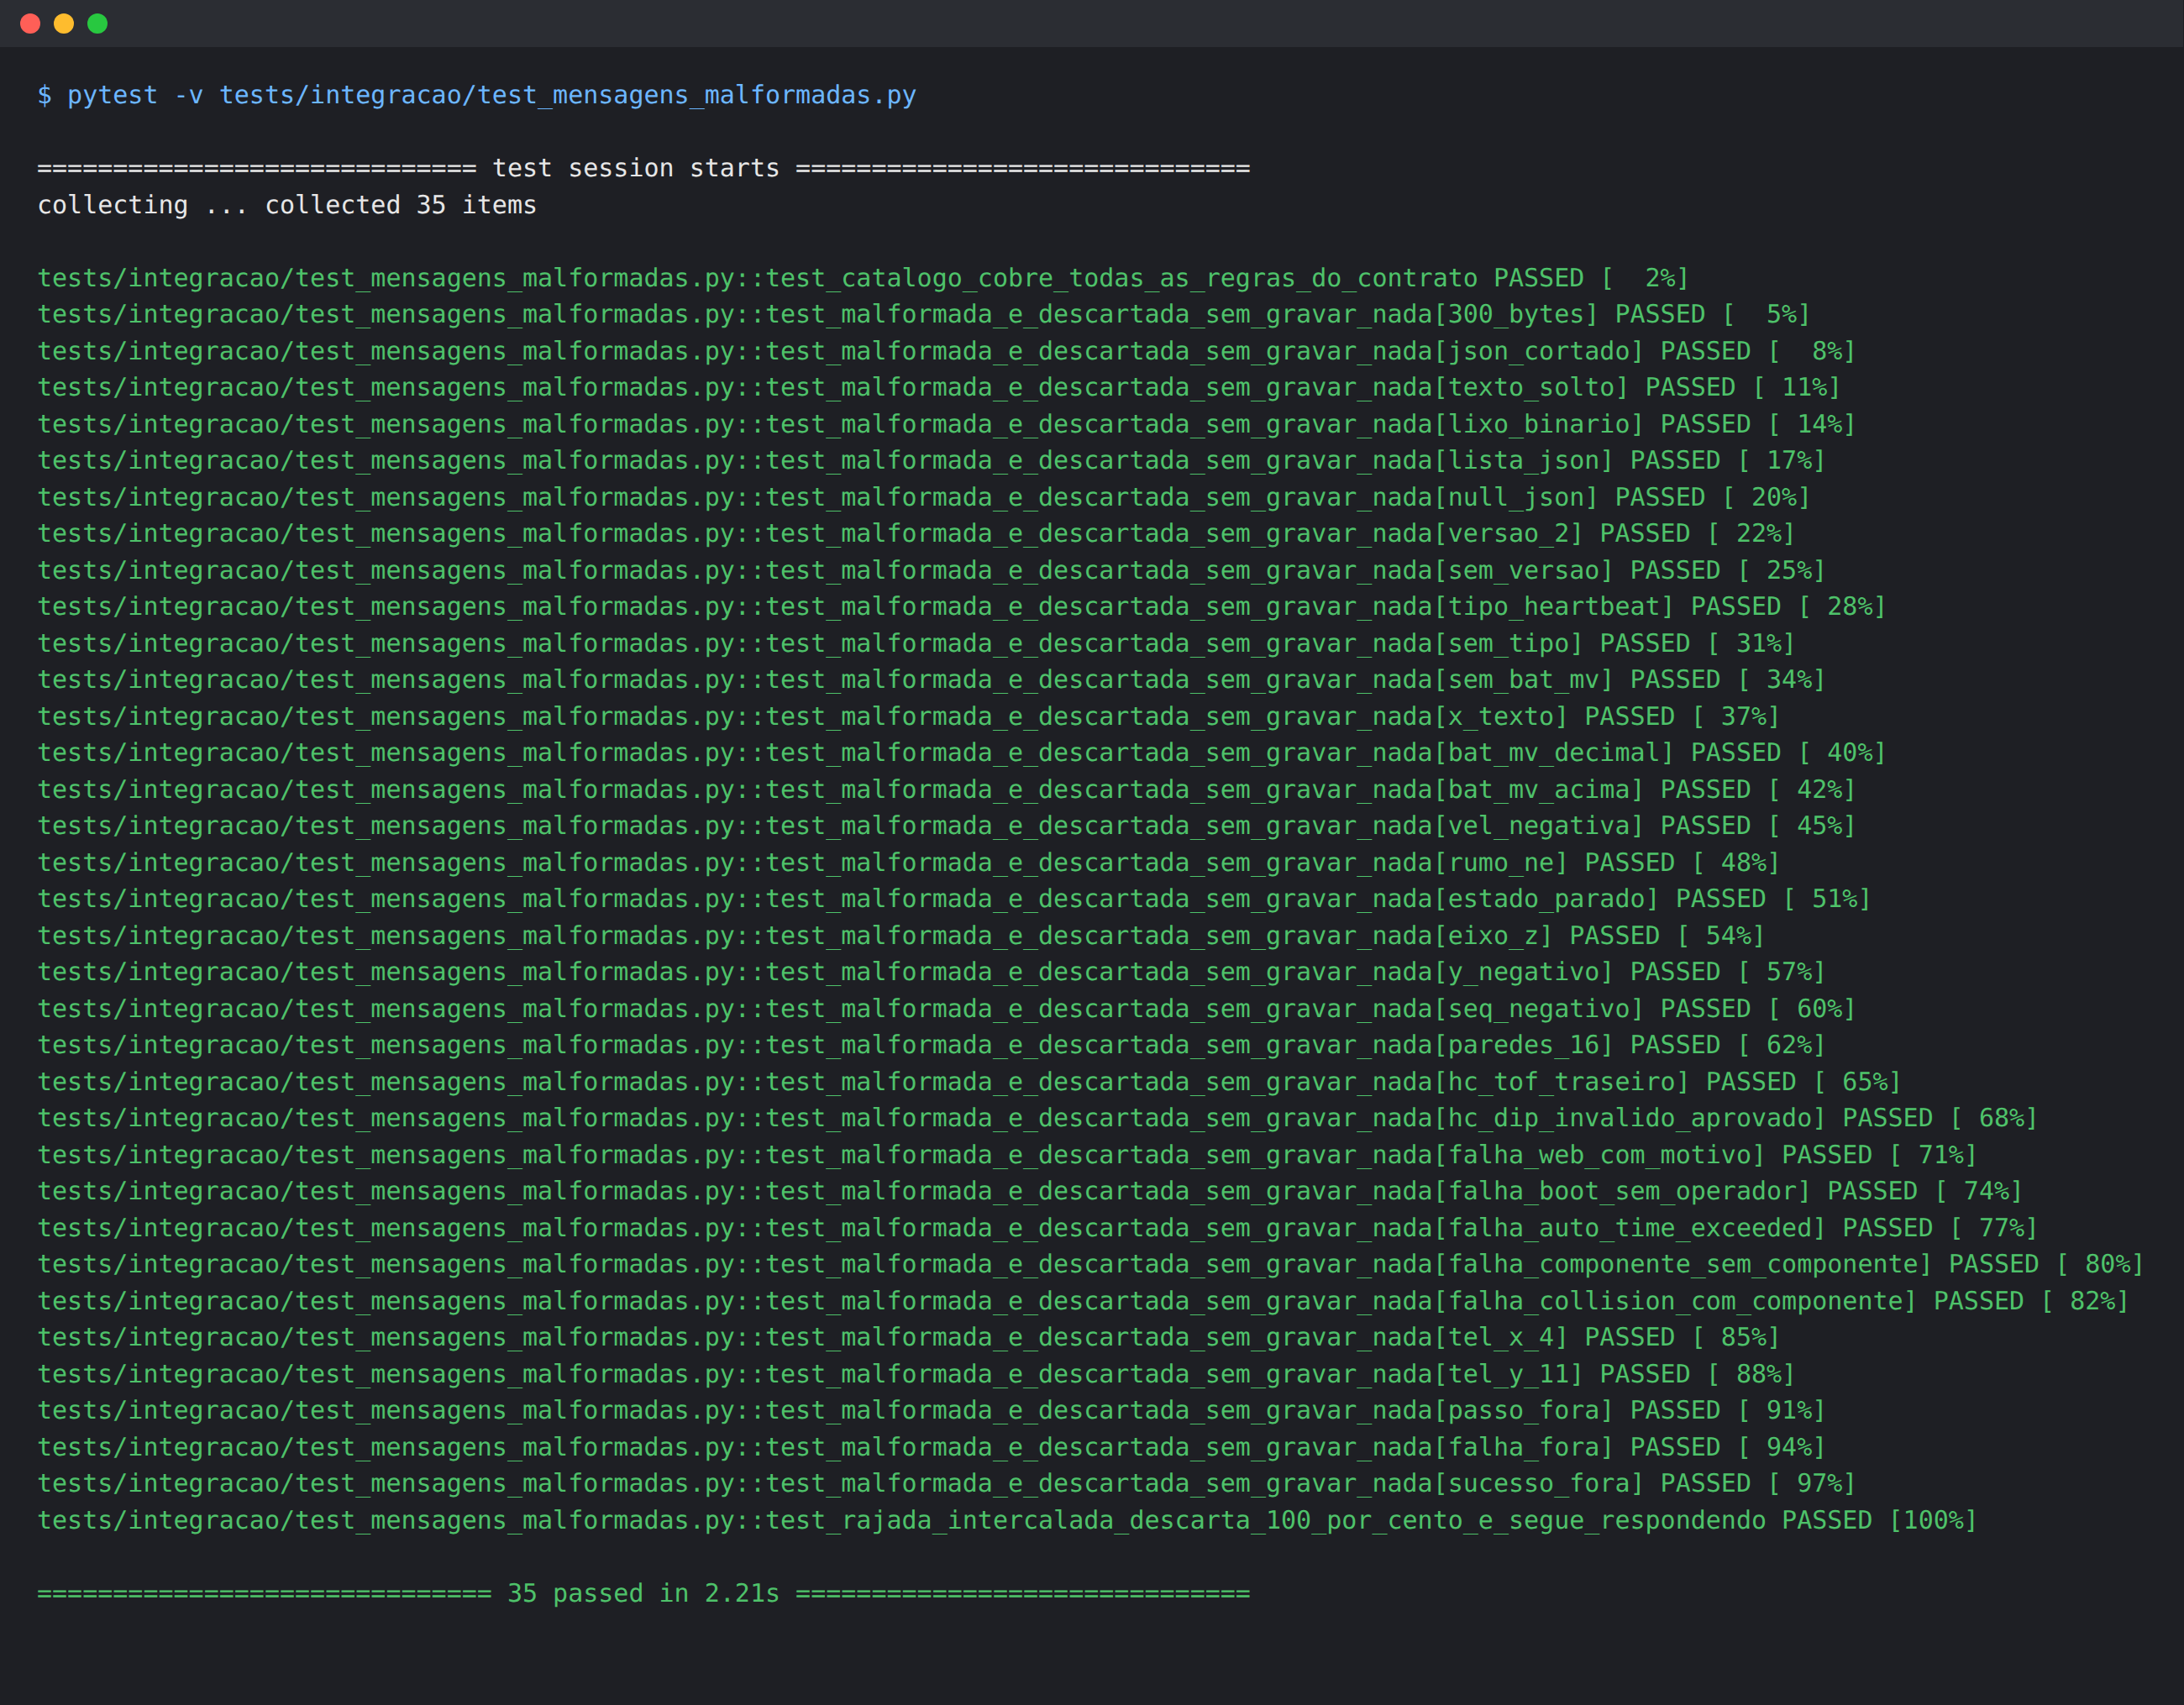
Task: Click the green maximize window button
Action: tap(97, 23)
